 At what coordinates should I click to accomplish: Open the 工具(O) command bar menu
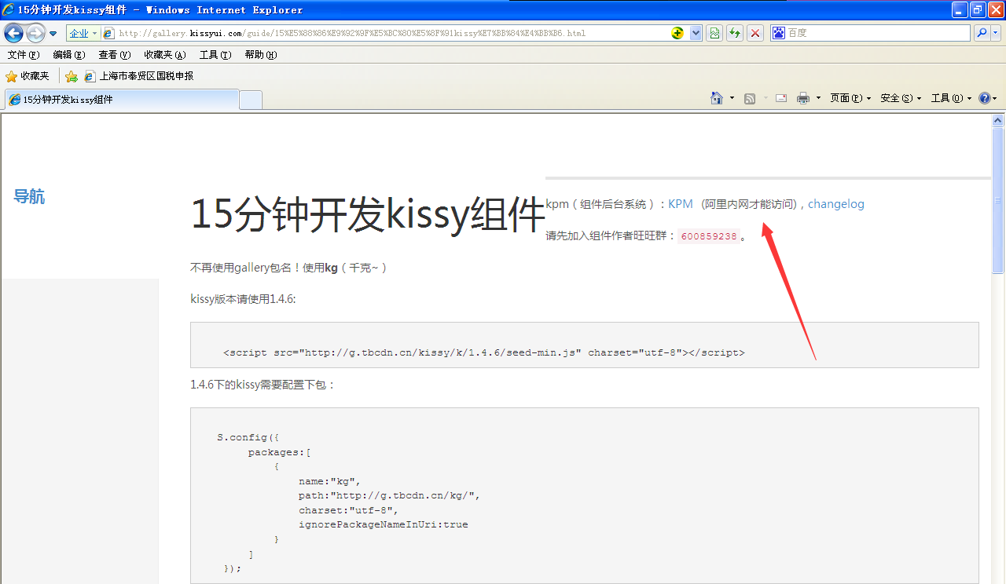951,98
